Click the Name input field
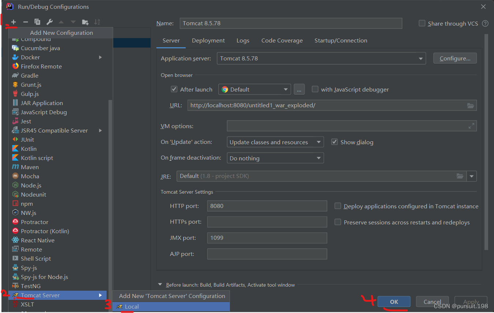Viewport: 494px width, 313px height. 291,23
